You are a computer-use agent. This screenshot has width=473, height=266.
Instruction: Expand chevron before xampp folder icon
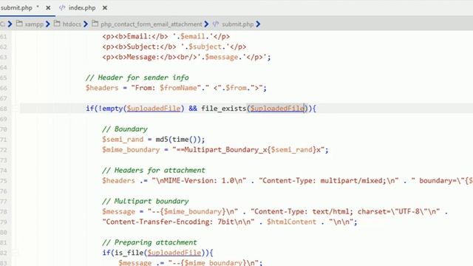tap(10, 24)
